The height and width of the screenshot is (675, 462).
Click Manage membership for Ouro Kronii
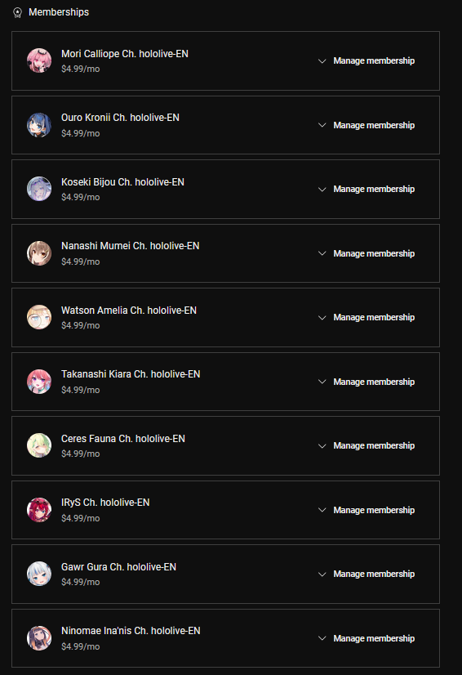tap(374, 125)
